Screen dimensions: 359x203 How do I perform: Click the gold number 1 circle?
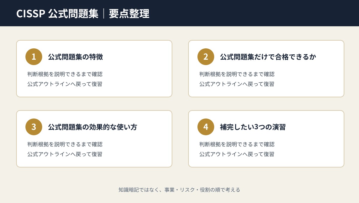click(34, 57)
